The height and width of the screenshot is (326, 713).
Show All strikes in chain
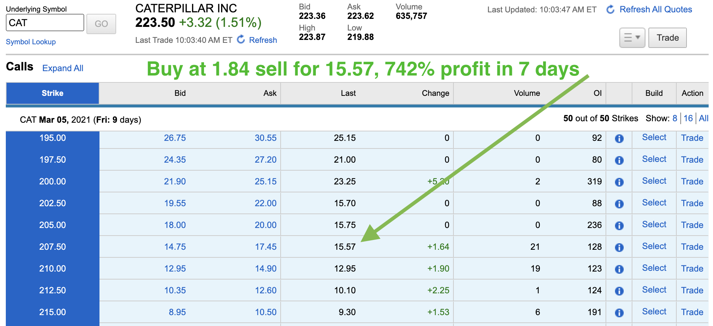(703, 118)
